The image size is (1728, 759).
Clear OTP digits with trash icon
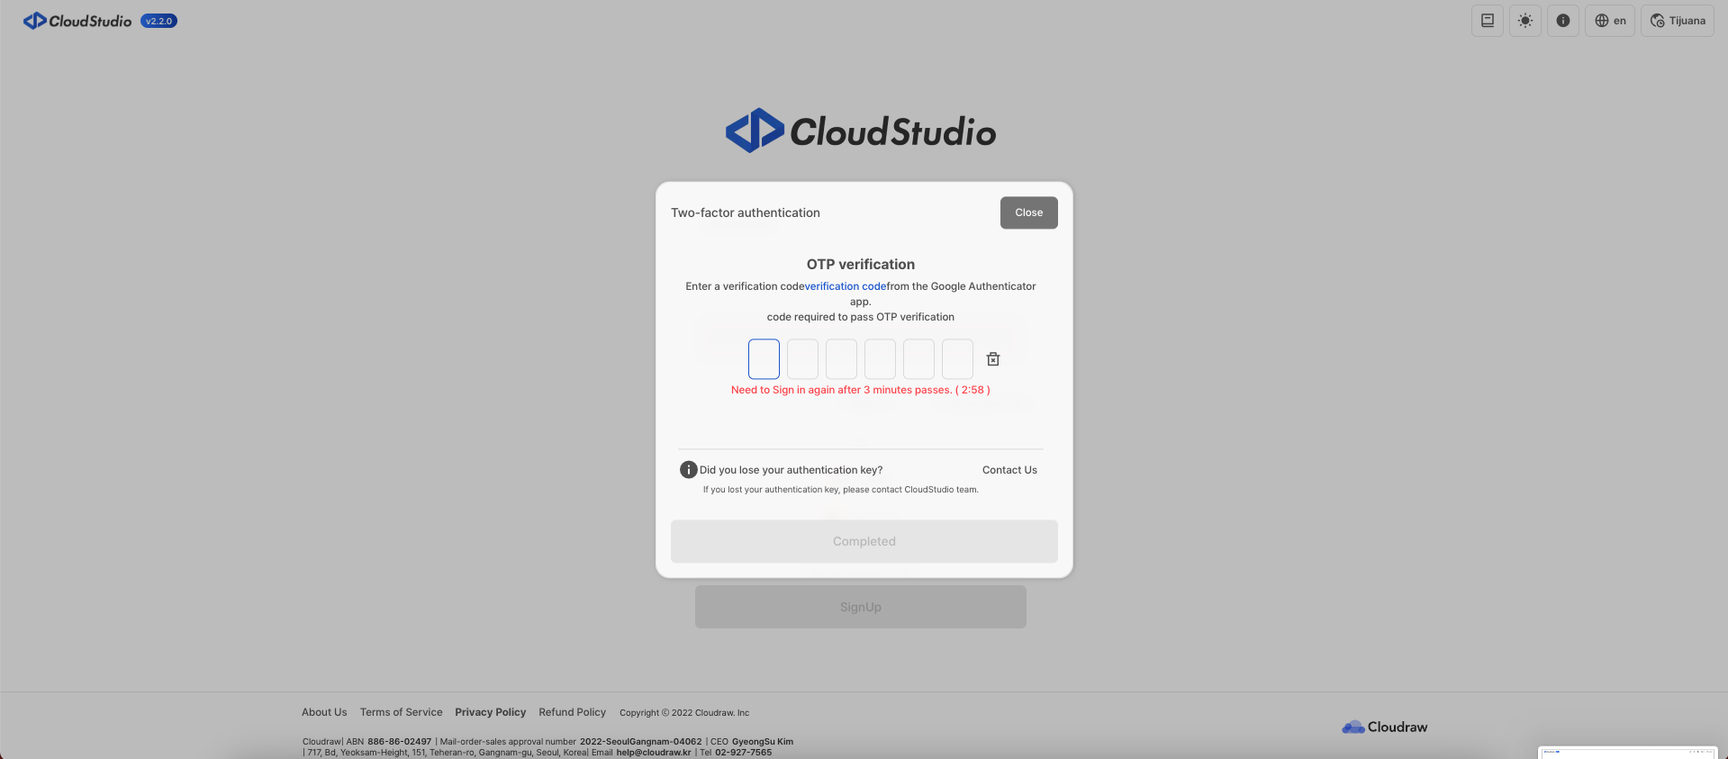coord(992,359)
